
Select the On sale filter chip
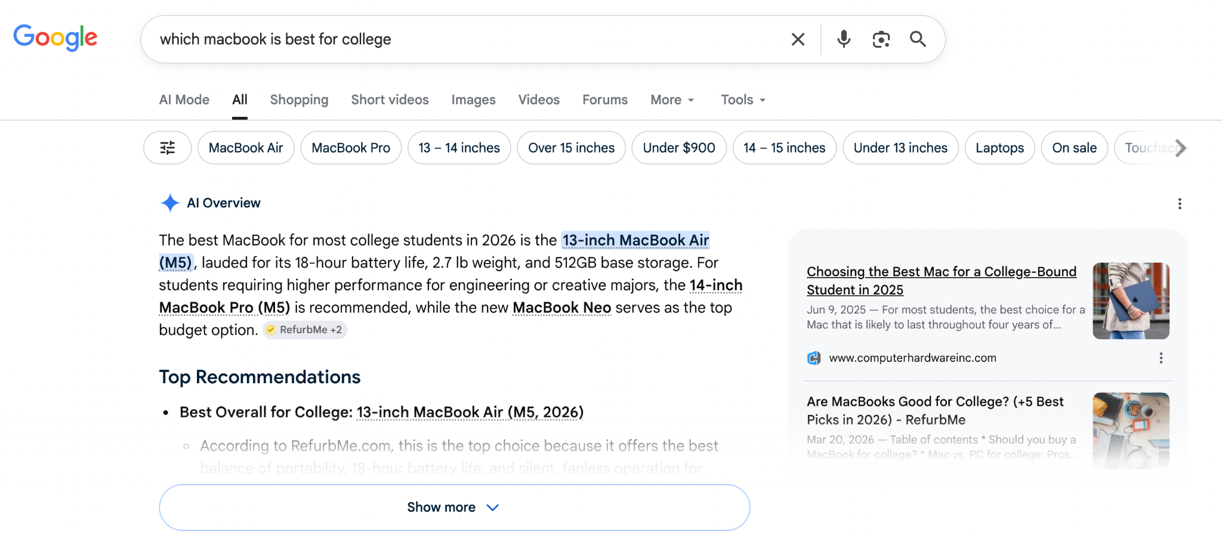(x=1075, y=148)
